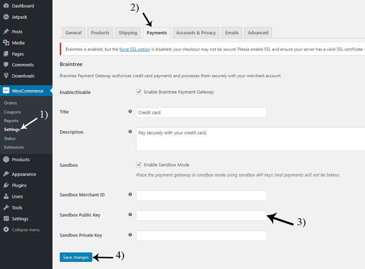Click the Appearance paintbrush icon
Screen dimensions: 365x269
6,174
